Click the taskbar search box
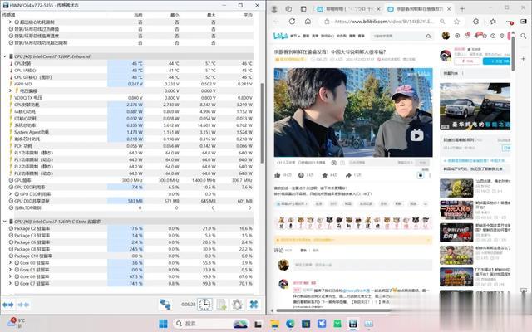 210,324
